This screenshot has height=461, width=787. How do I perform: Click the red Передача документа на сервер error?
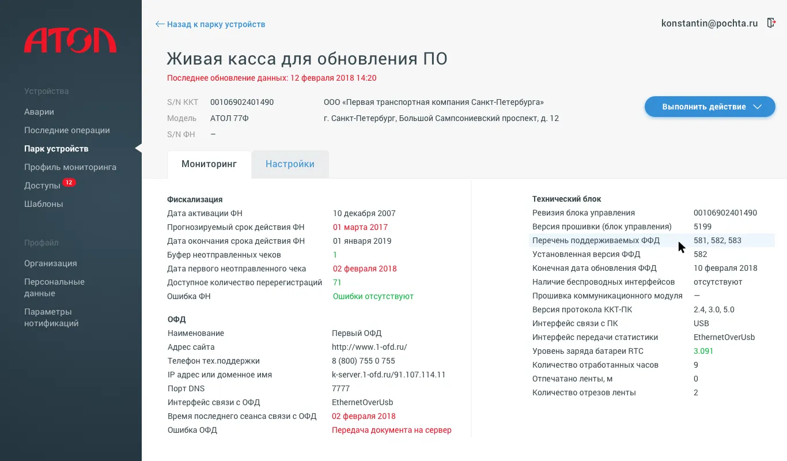(x=392, y=430)
